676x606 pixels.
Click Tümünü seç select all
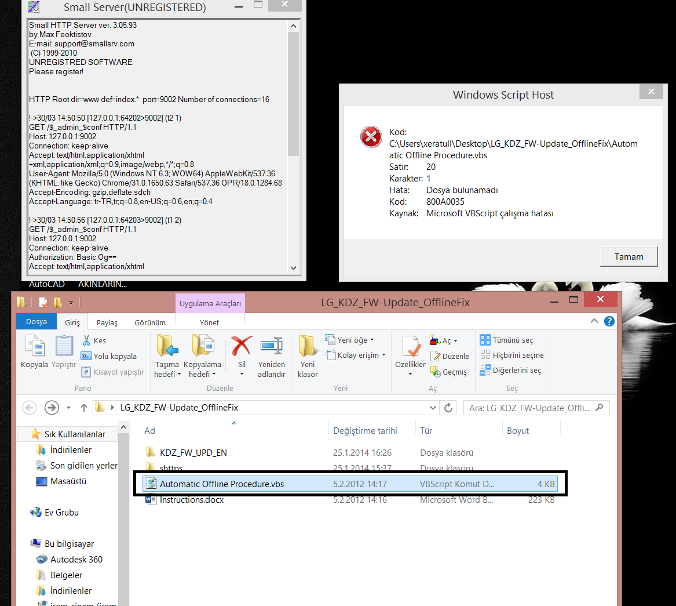pos(507,340)
